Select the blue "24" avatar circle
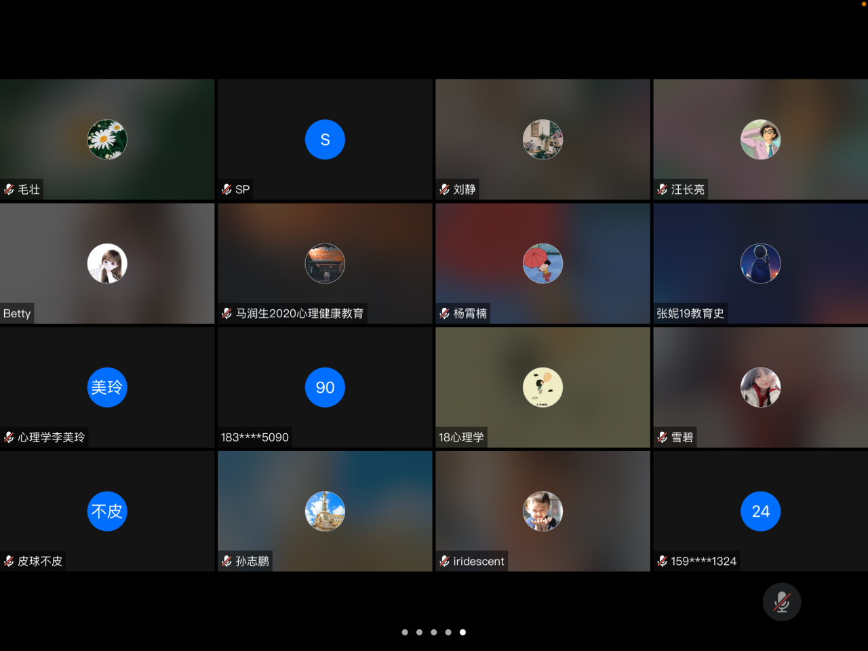Image resolution: width=868 pixels, height=651 pixels. tap(760, 511)
